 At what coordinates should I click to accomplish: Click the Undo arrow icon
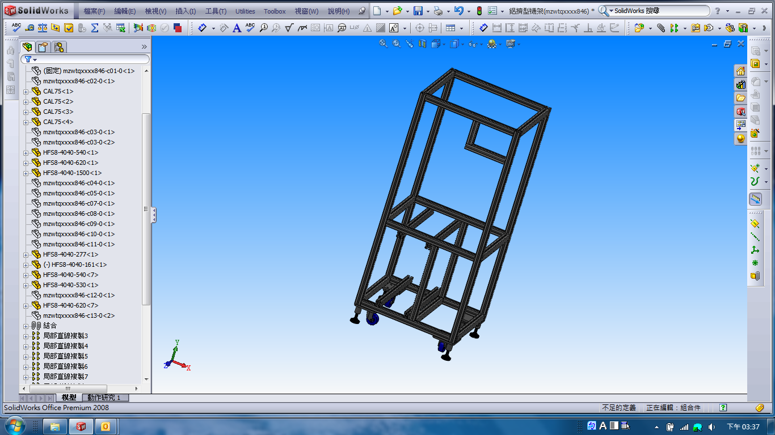tap(459, 11)
